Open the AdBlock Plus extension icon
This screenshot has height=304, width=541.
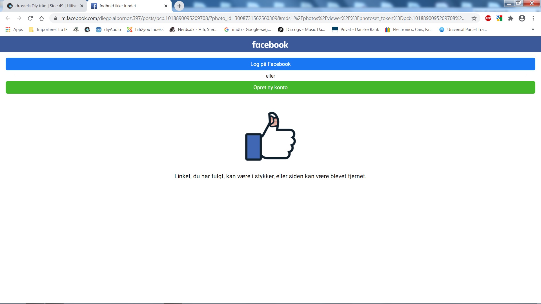[488, 18]
